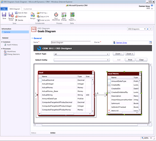Image resolution: width=156 pixels, height=141 pixels.
Task: Expand the CreatedBy lookup row
Action: 109,85
